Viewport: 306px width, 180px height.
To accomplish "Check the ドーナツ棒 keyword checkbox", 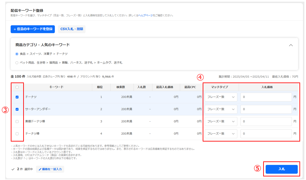I will [17, 134].
